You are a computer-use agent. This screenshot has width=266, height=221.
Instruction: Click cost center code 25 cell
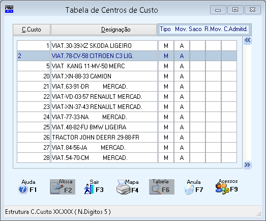34,127
